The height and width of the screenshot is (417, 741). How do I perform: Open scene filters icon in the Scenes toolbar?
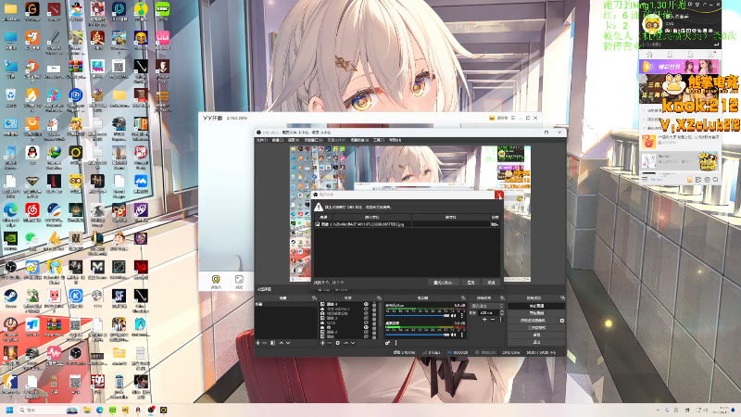point(272,343)
